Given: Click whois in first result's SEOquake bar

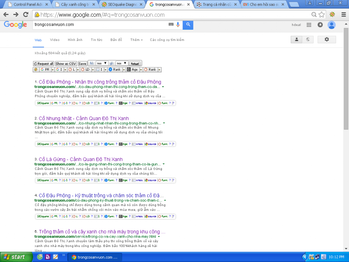Looking at the screenshot, I should click(138, 103).
